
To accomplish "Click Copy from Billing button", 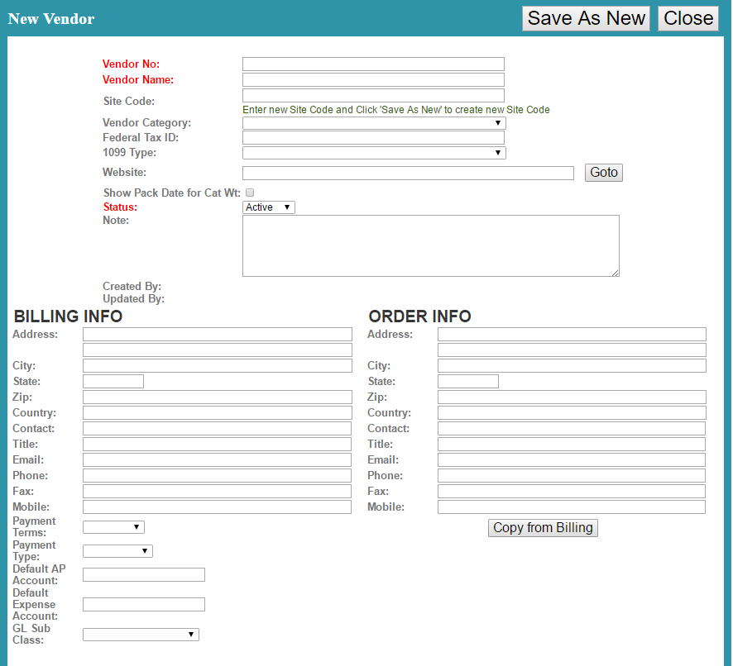I will [543, 528].
